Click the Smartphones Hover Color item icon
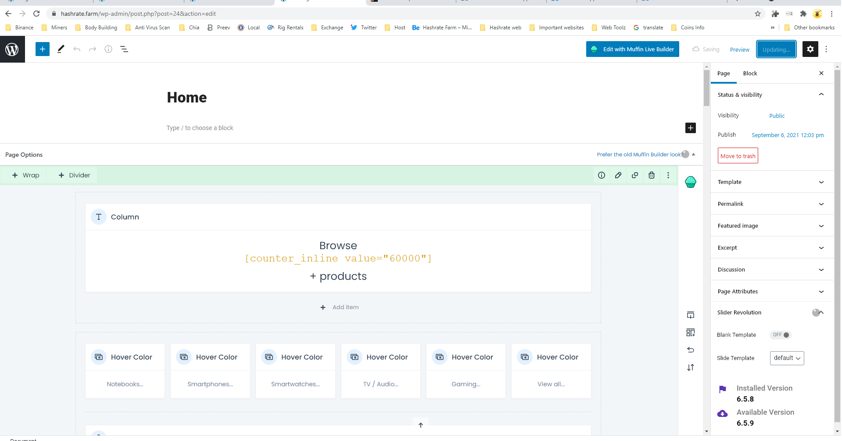The width and height of the screenshot is (842, 441). [x=184, y=357]
